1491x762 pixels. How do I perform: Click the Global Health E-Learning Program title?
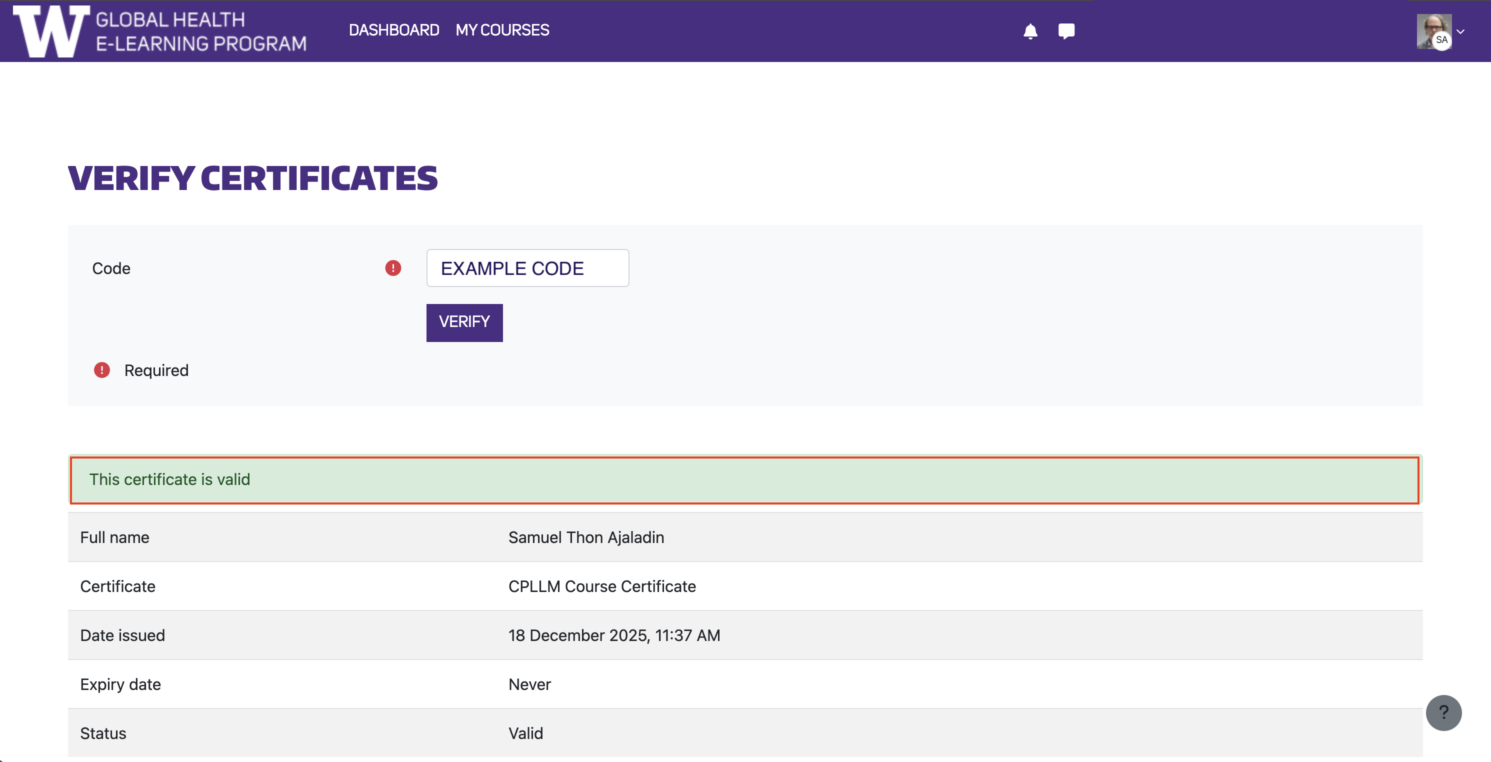click(x=200, y=31)
